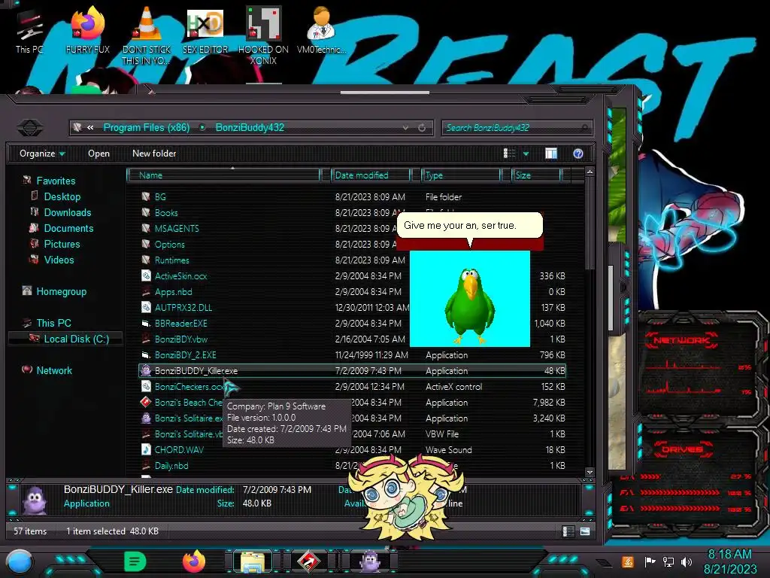Click the Search BonziBuddy432 field
Image resolution: width=770 pixels, height=578 pixels.
pos(517,128)
